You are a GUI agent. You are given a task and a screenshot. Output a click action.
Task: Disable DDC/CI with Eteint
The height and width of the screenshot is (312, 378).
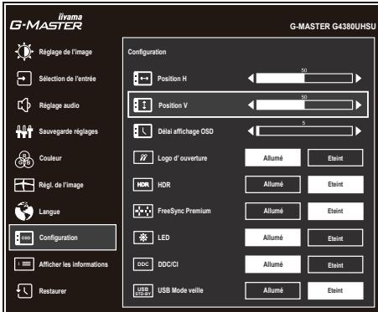pos(335,264)
